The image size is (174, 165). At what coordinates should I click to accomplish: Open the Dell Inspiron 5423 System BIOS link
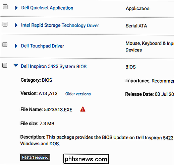(x=54, y=67)
